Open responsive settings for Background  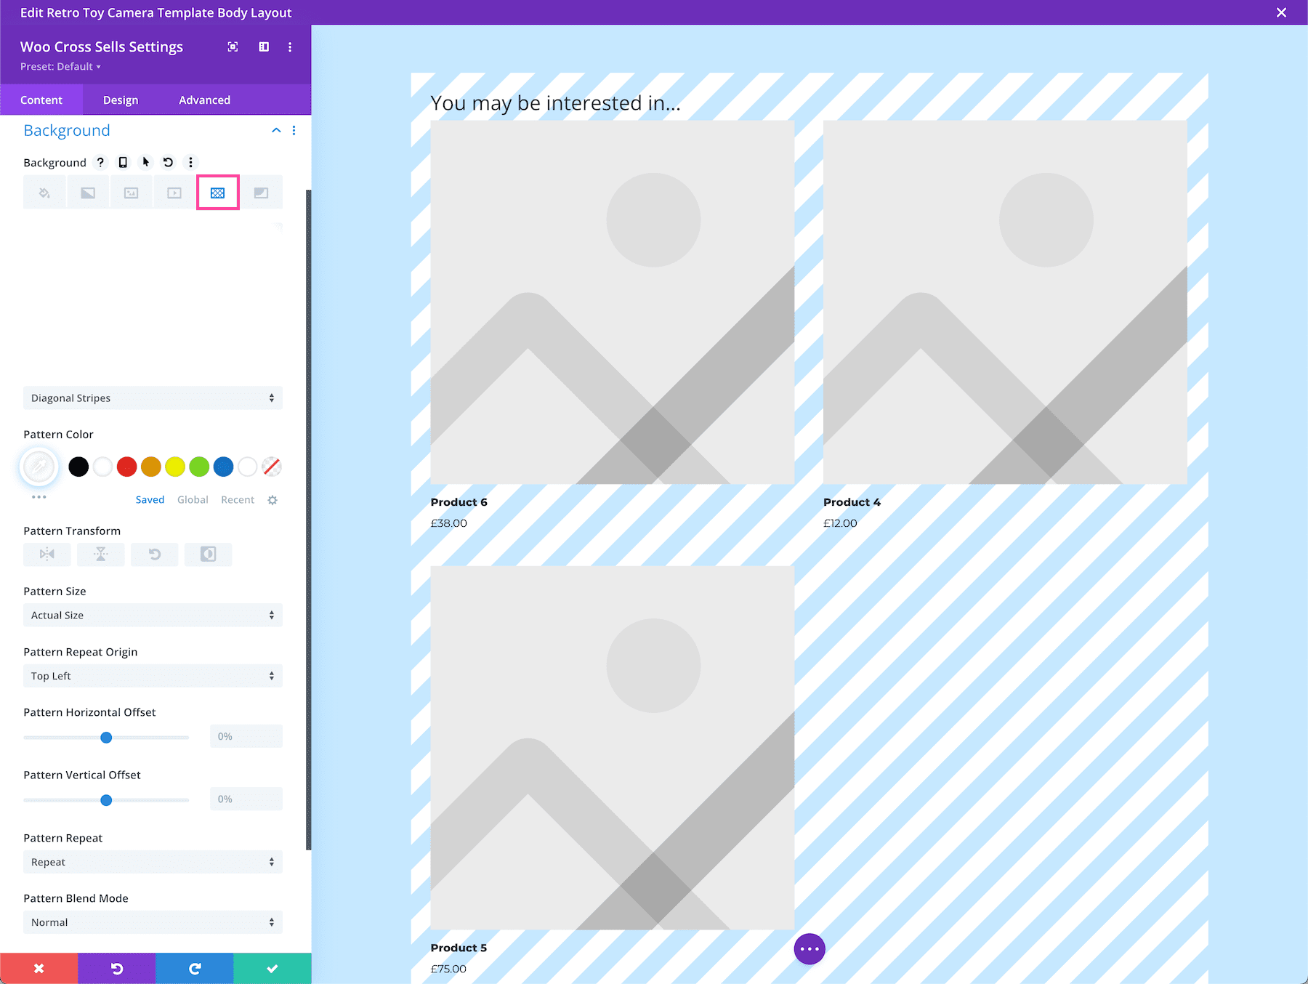pyautogui.click(x=122, y=162)
